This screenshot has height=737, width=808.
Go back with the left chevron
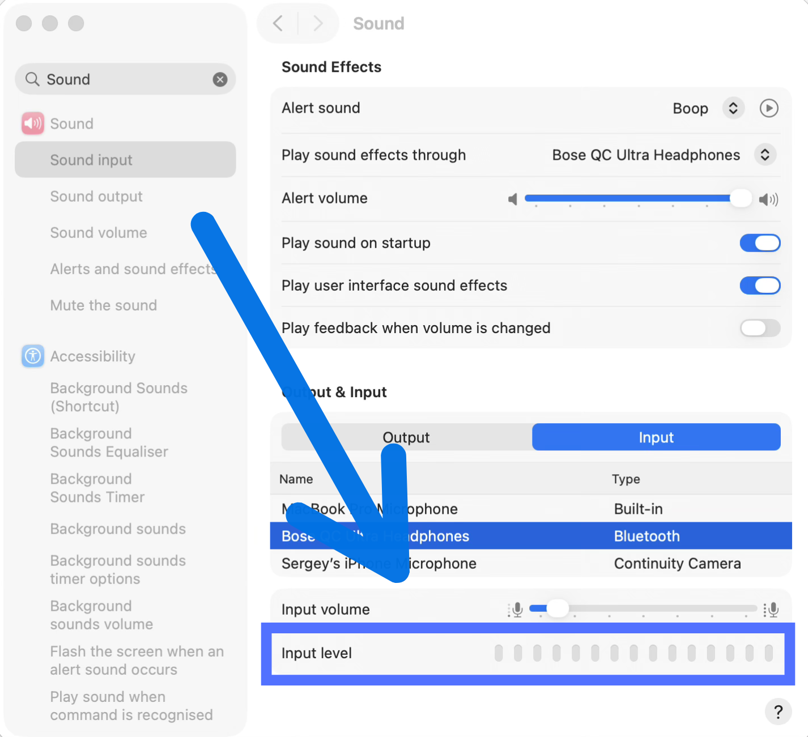tap(278, 23)
